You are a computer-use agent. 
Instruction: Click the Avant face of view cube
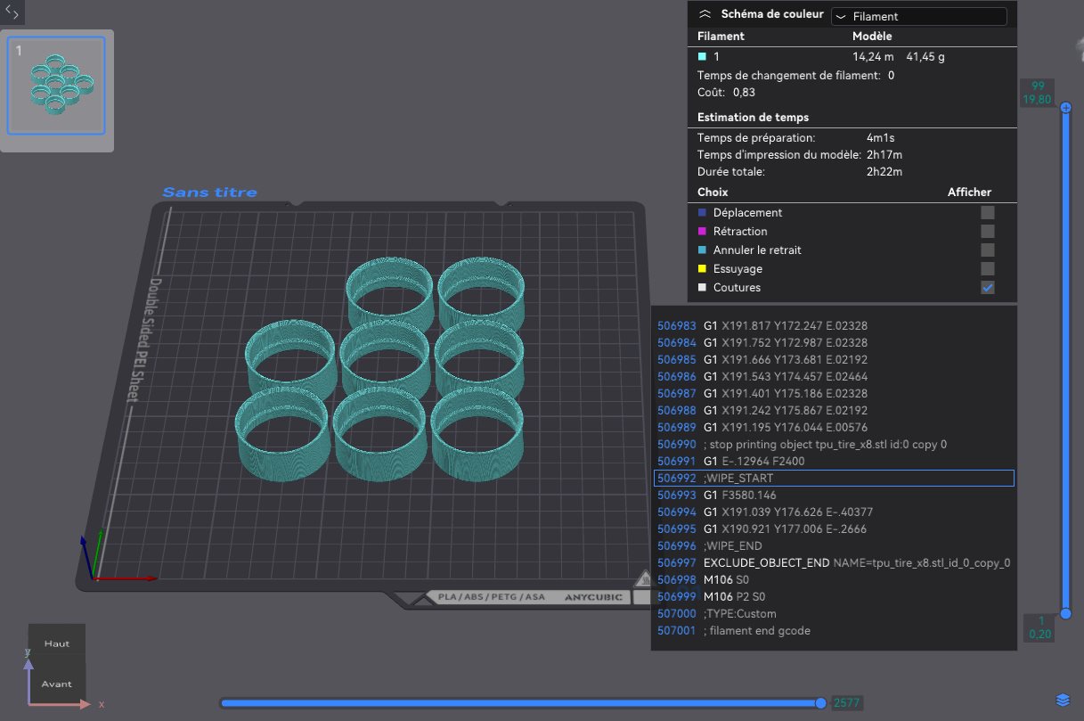coord(57,684)
